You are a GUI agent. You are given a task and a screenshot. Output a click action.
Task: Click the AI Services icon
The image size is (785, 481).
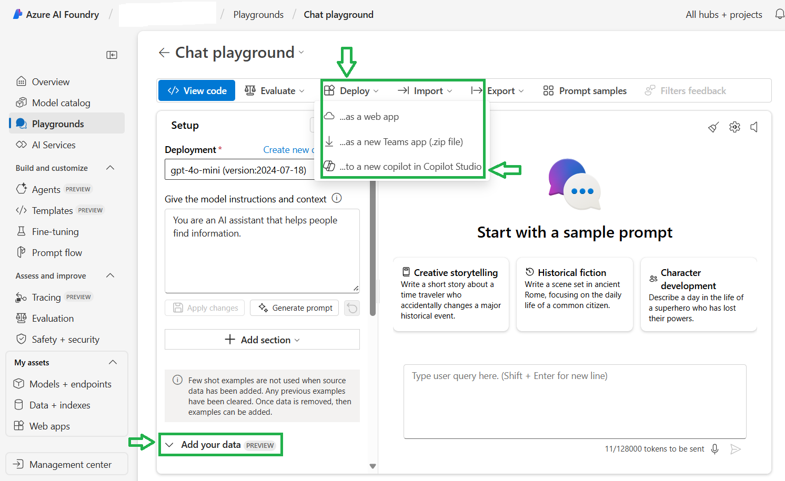(21, 145)
